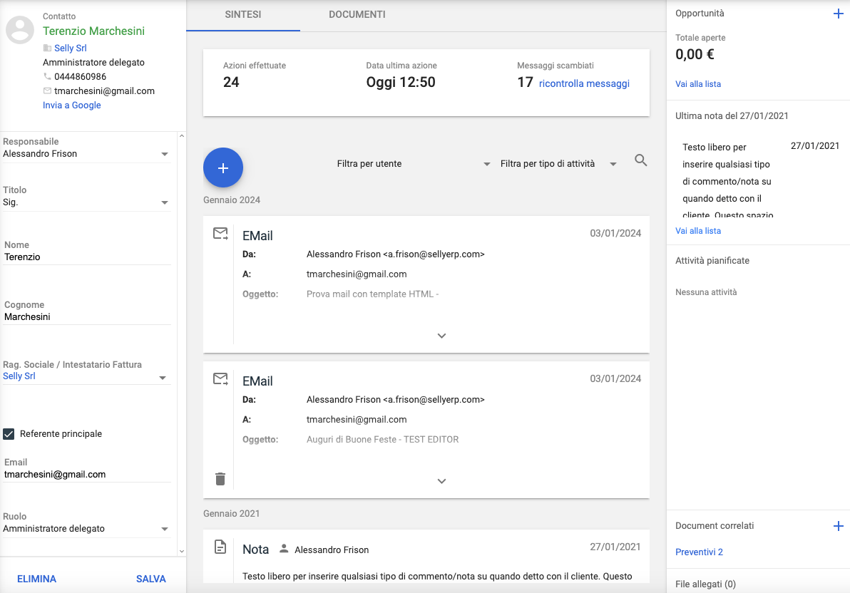Open the Filtra per utente dropdown

(x=414, y=164)
